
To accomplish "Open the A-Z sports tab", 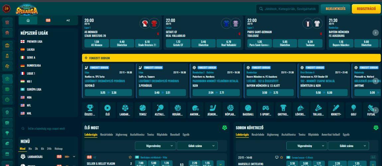I will (x=68, y=21).
